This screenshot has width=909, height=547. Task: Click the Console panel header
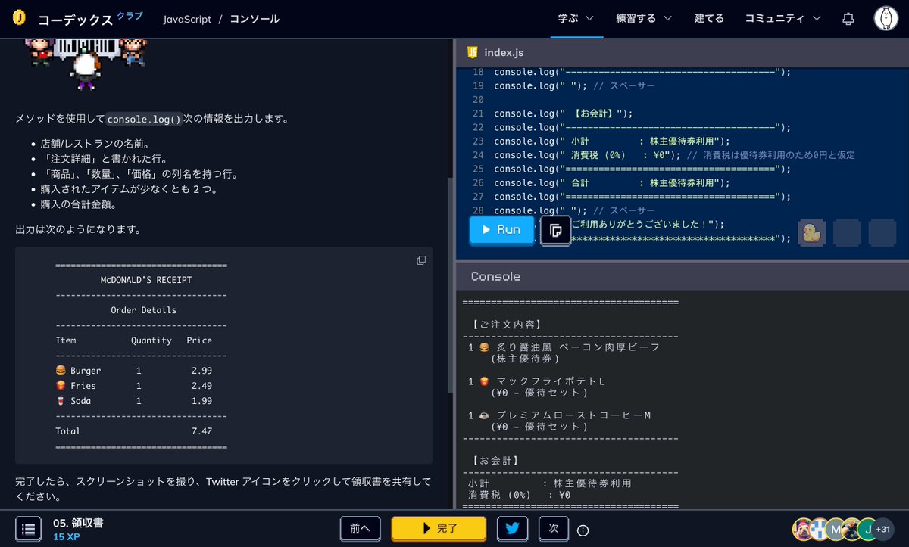pos(682,276)
